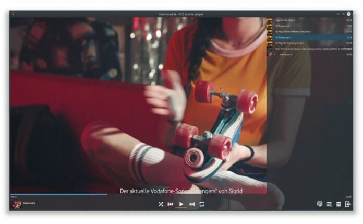Minimize the VLC window with the down chevron
Viewport: 363px width, 224px height.
pyautogui.click(x=338, y=14)
